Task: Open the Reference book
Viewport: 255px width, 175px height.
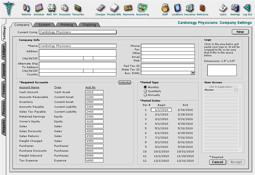Action: [202, 10]
